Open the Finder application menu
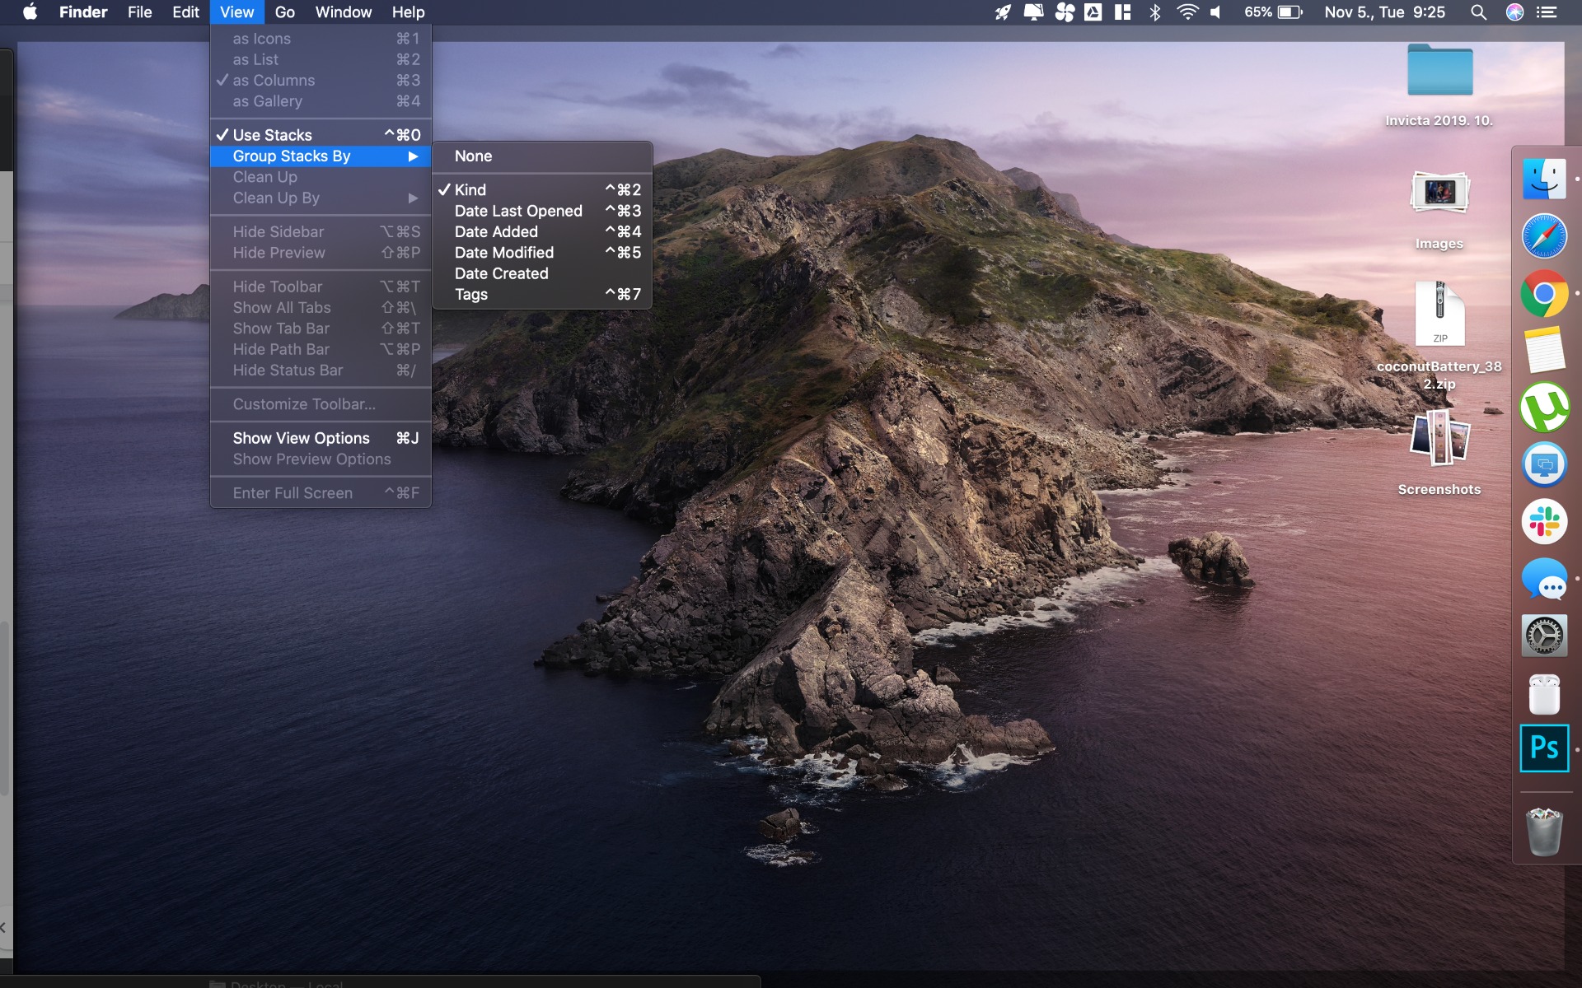Viewport: 1582px width, 988px height. tap(83, 12)
